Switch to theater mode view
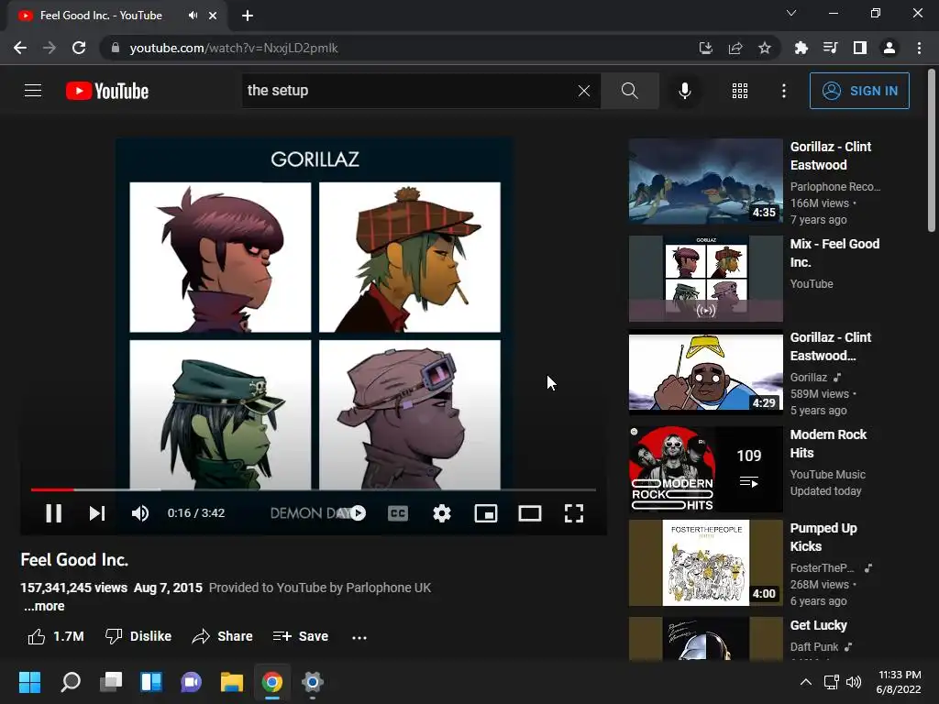This screenshot has height=704, width=939. coord(530,513)
